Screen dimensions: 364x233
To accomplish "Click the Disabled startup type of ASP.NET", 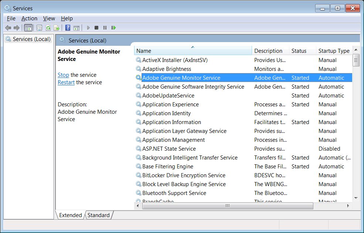I will (x=329, y=148).
